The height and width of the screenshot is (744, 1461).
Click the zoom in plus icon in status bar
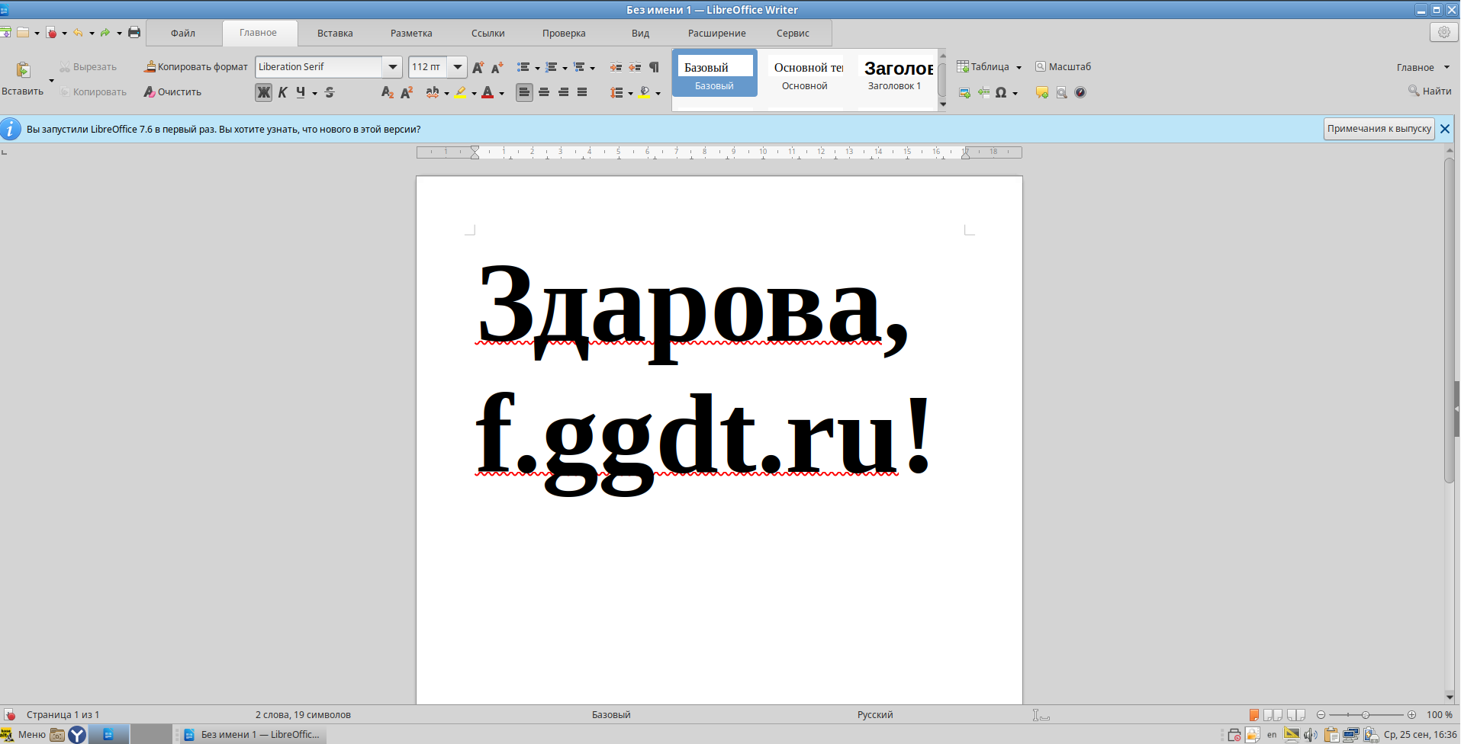click(1411, 715)
